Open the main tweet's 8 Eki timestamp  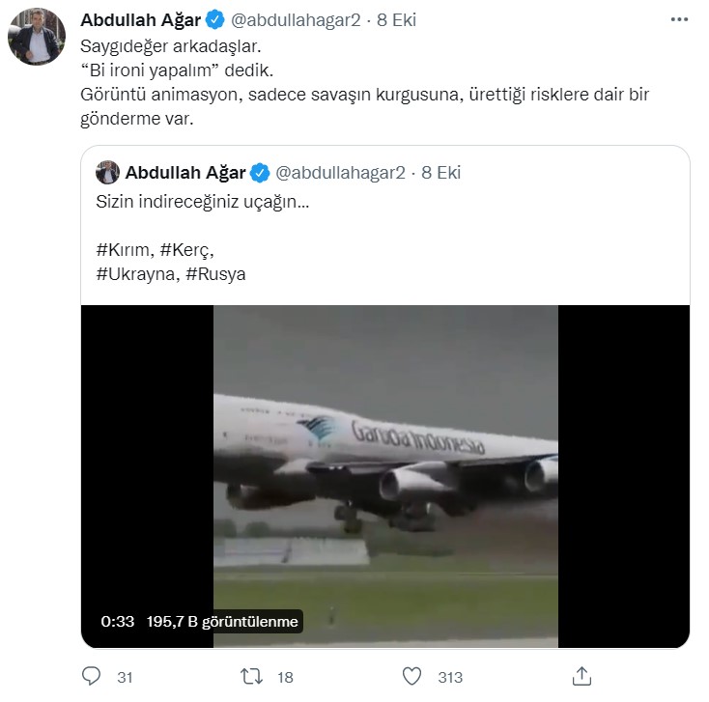click(x=397, y=20)
